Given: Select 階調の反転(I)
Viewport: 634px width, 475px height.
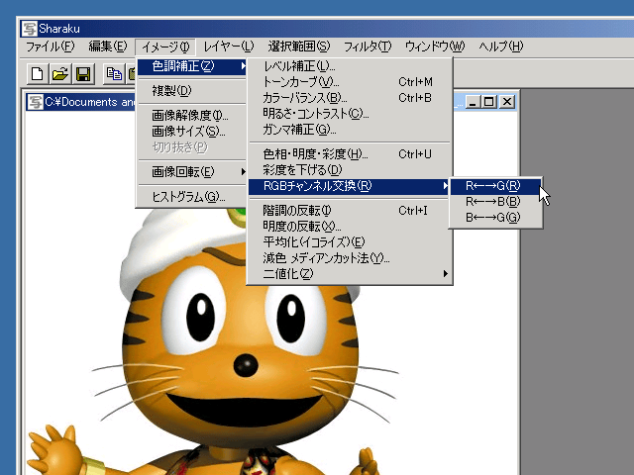Looking at the screenshot, I should coord(350,211).
